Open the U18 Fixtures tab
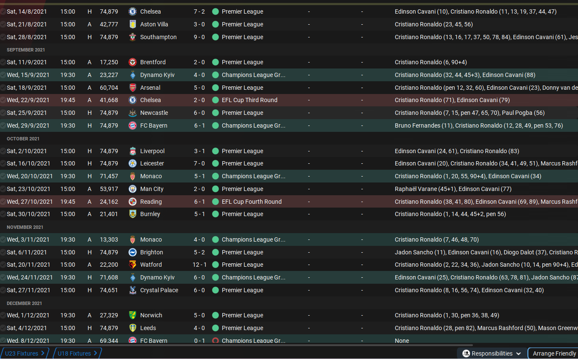Viewport: 578px width, 359px height. 77,353
